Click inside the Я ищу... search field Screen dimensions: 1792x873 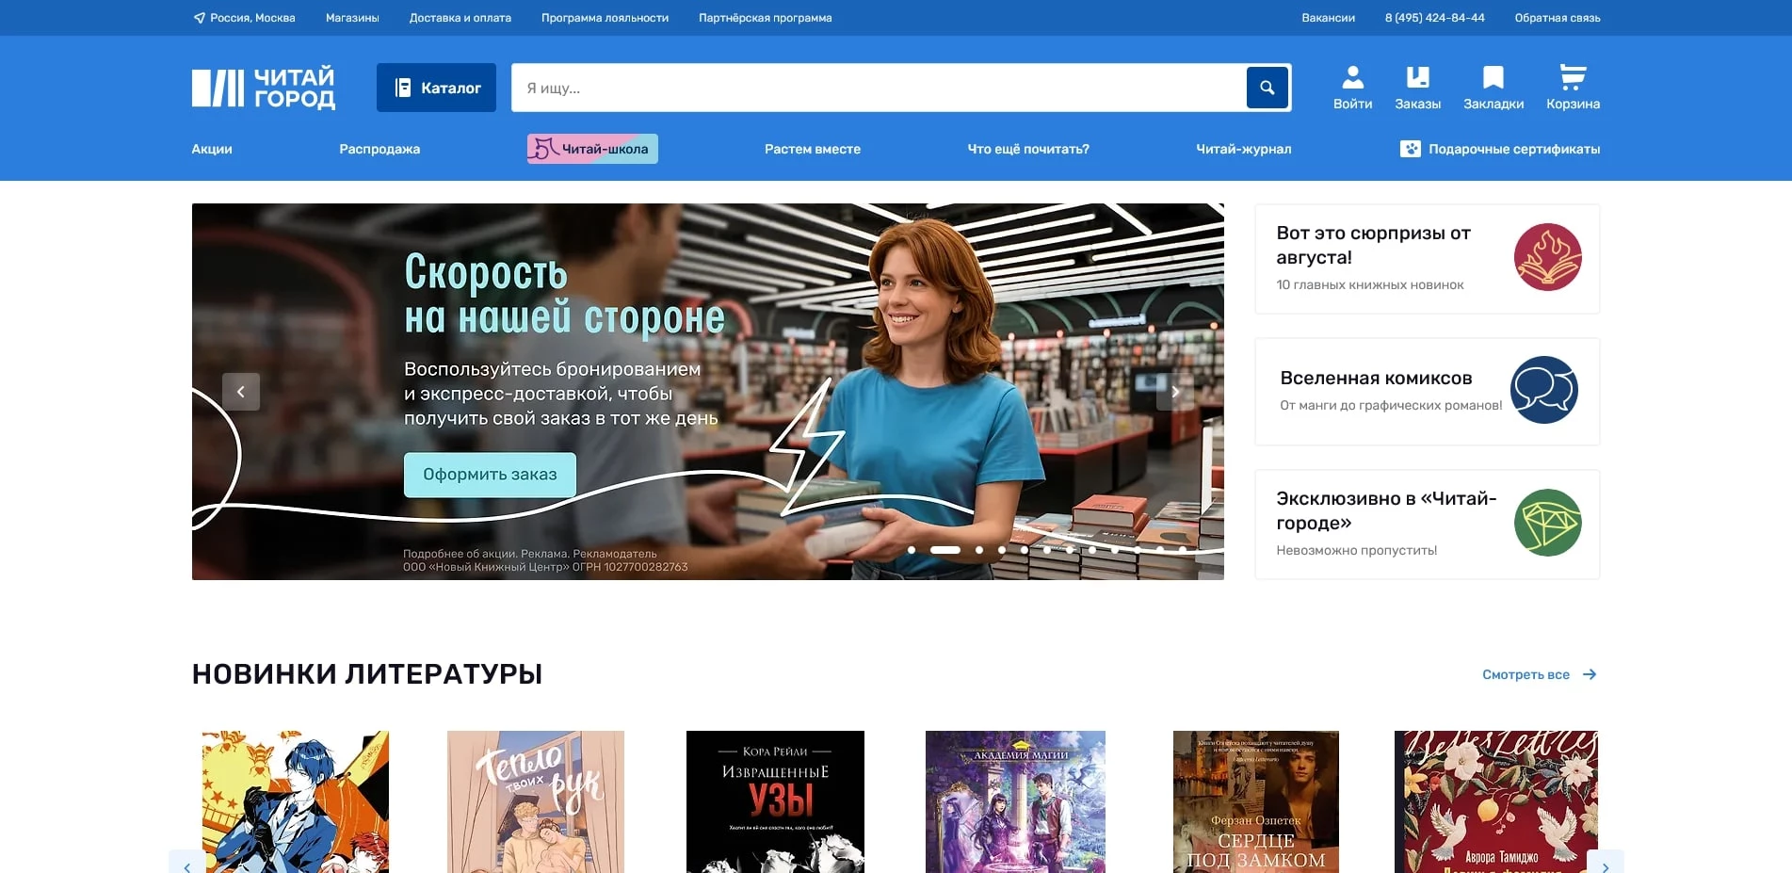[x=753, y=87]
